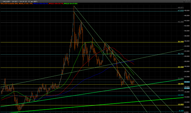The width and height of the screenshot is (191, 113).
Task: Click the 35.500 yellow level label
Action: 181,42
